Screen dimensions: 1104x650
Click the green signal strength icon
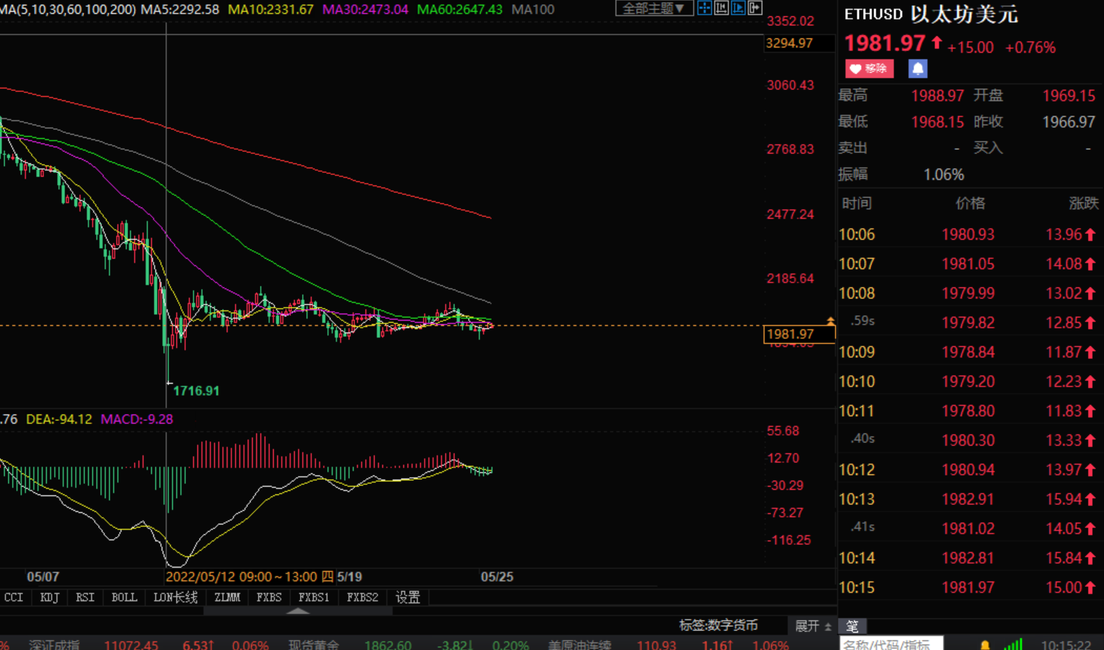pos(1013,644)
